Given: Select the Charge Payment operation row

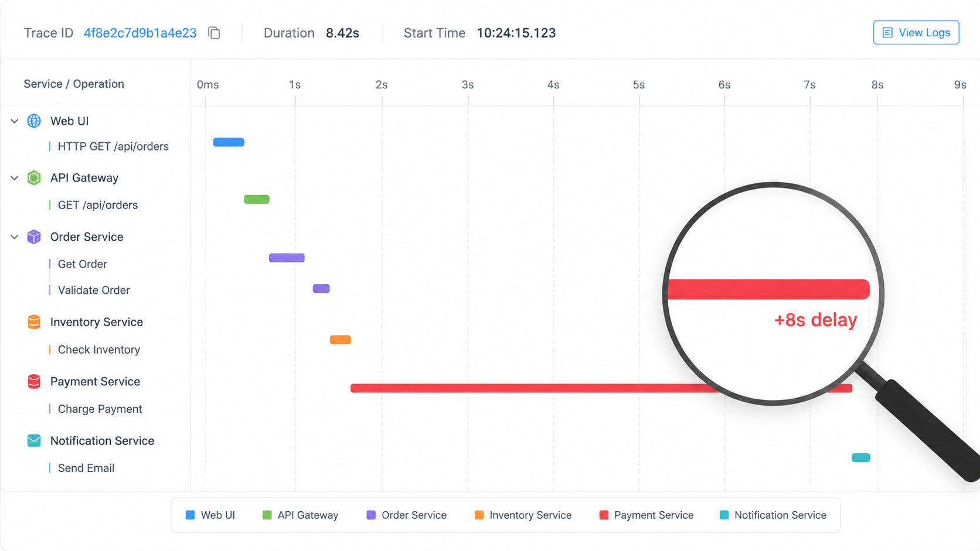Looking at the screenshot, I should click(100, 409).
